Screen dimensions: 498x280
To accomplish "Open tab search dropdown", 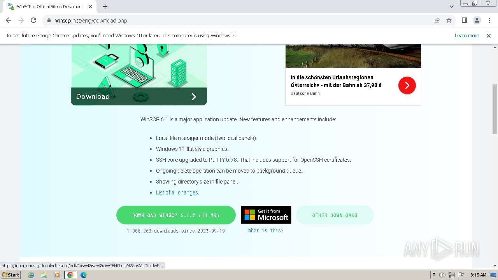I will pos(452,7).
